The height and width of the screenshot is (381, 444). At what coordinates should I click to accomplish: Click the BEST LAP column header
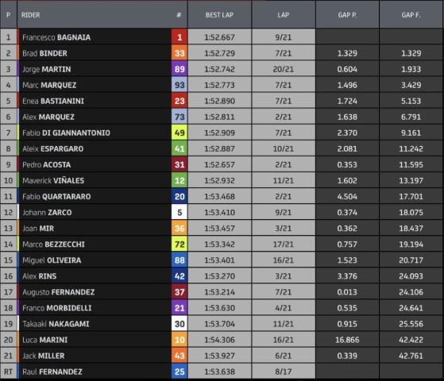219,15
